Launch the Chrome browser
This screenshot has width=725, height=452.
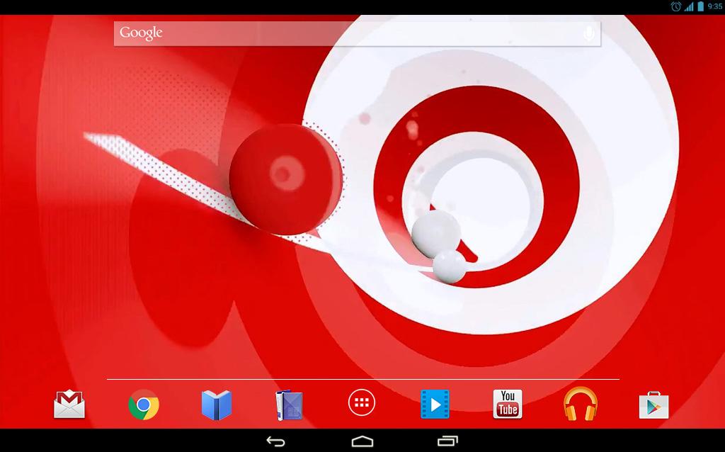click(144, 405)
